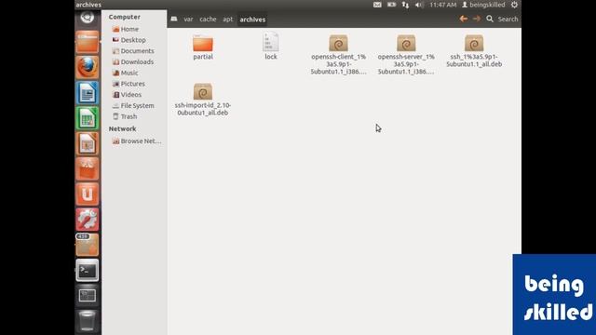Screen dimensions: 596x335
Task: Go forward with the right arrow
Action: tap(477, 19)
